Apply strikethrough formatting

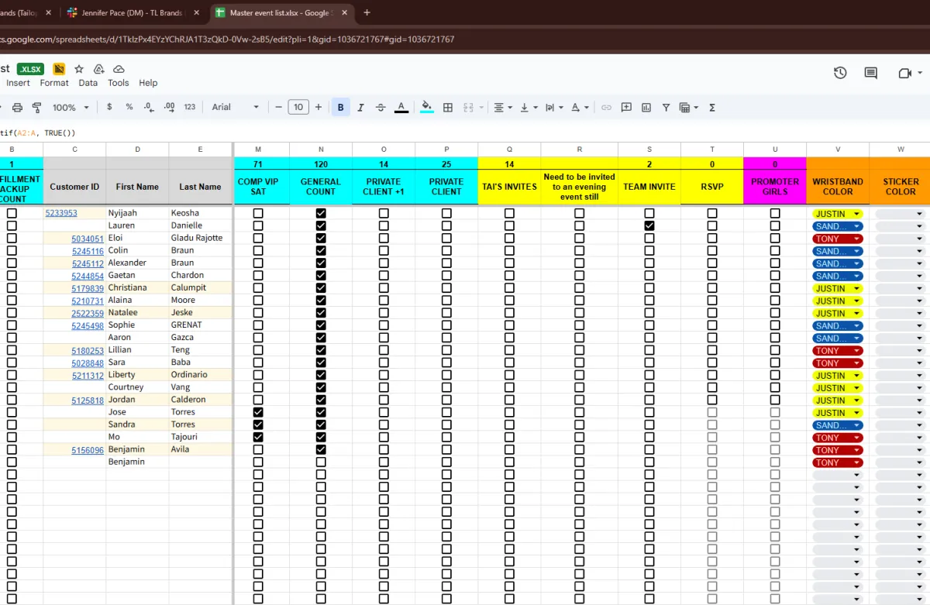coord(381,108)
